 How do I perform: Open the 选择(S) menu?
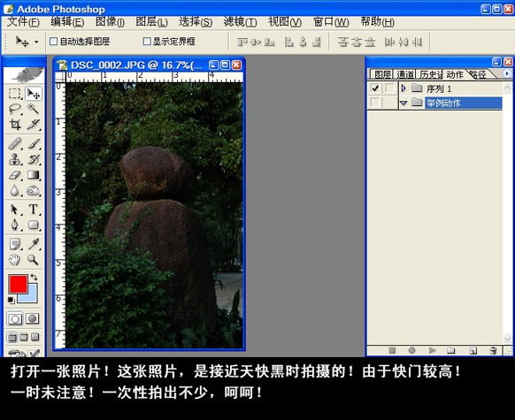196,22
